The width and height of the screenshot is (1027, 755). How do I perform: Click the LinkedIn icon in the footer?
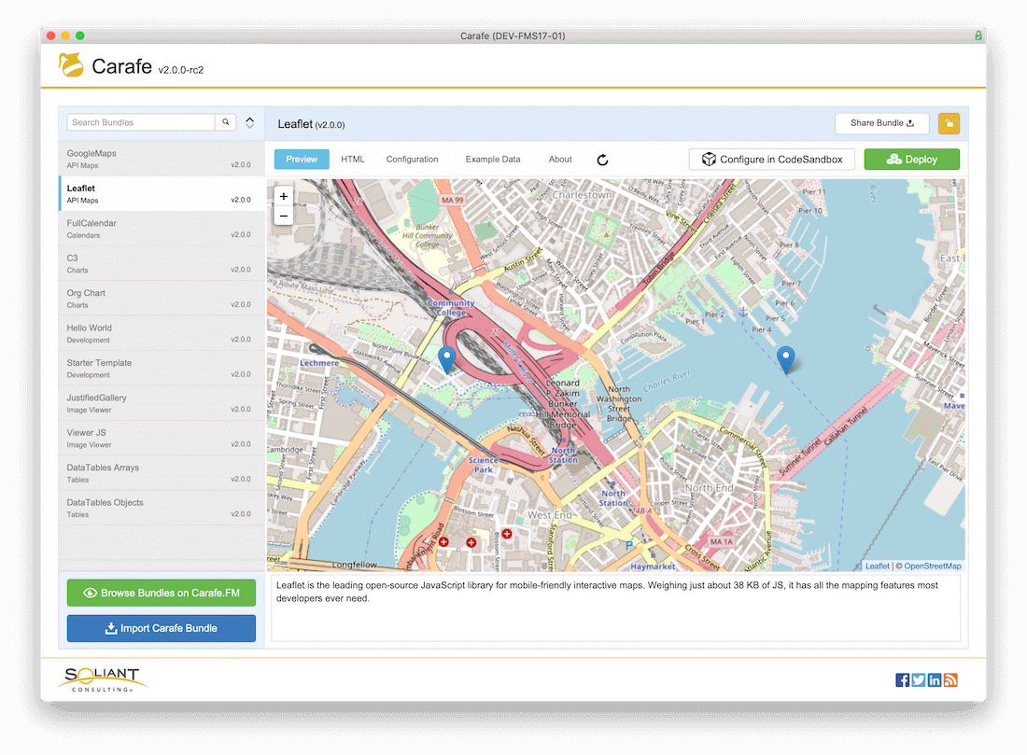pyautogui.click(x=934, y=679)
